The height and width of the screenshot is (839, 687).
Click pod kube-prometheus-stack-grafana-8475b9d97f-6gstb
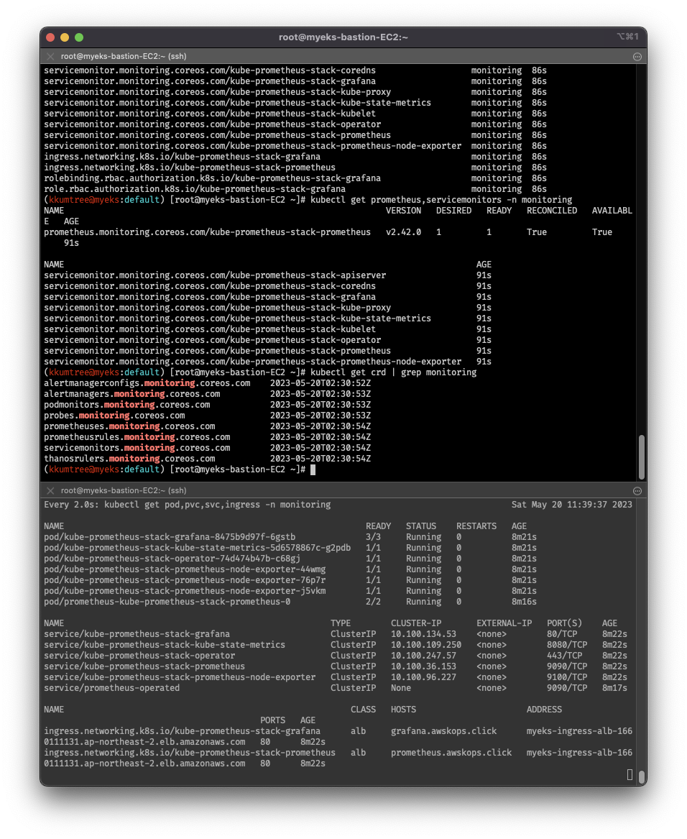(x=170, y=537)
